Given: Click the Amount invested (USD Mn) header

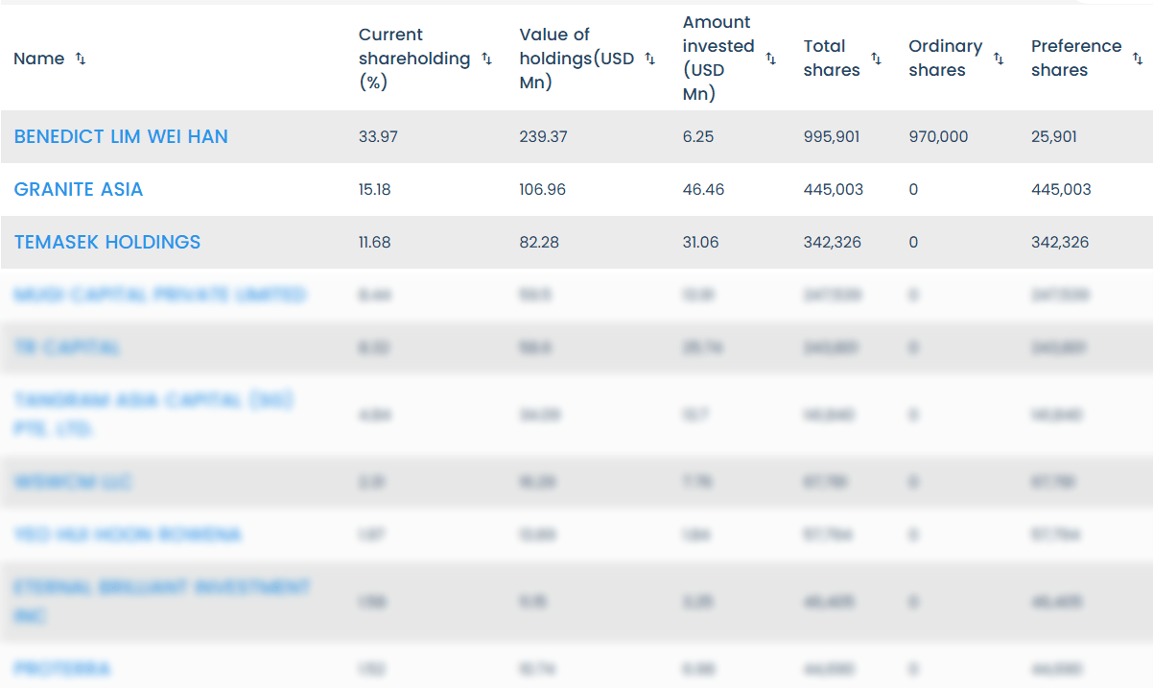Looking at the screenshot, I should [x=718, y=59].
